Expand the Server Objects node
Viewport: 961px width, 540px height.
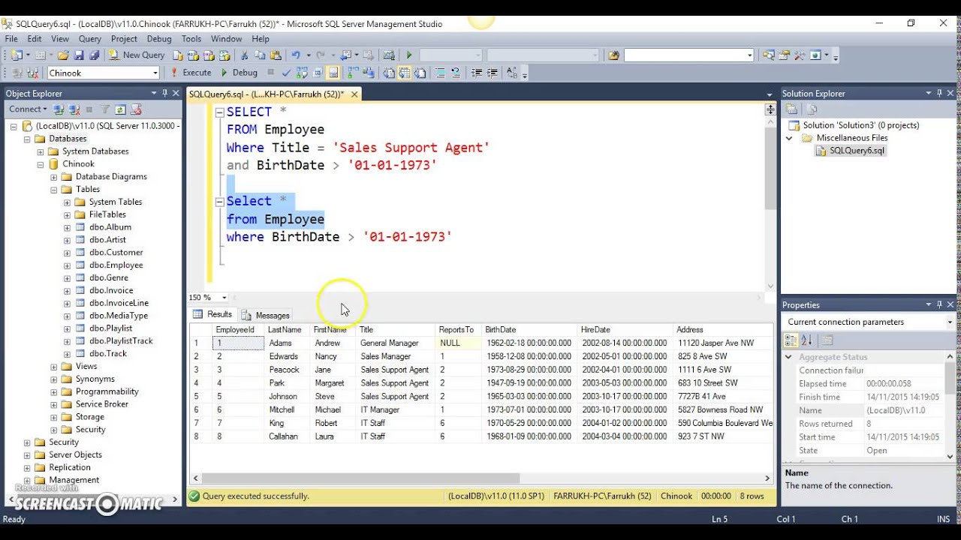(x=28, y=455)
